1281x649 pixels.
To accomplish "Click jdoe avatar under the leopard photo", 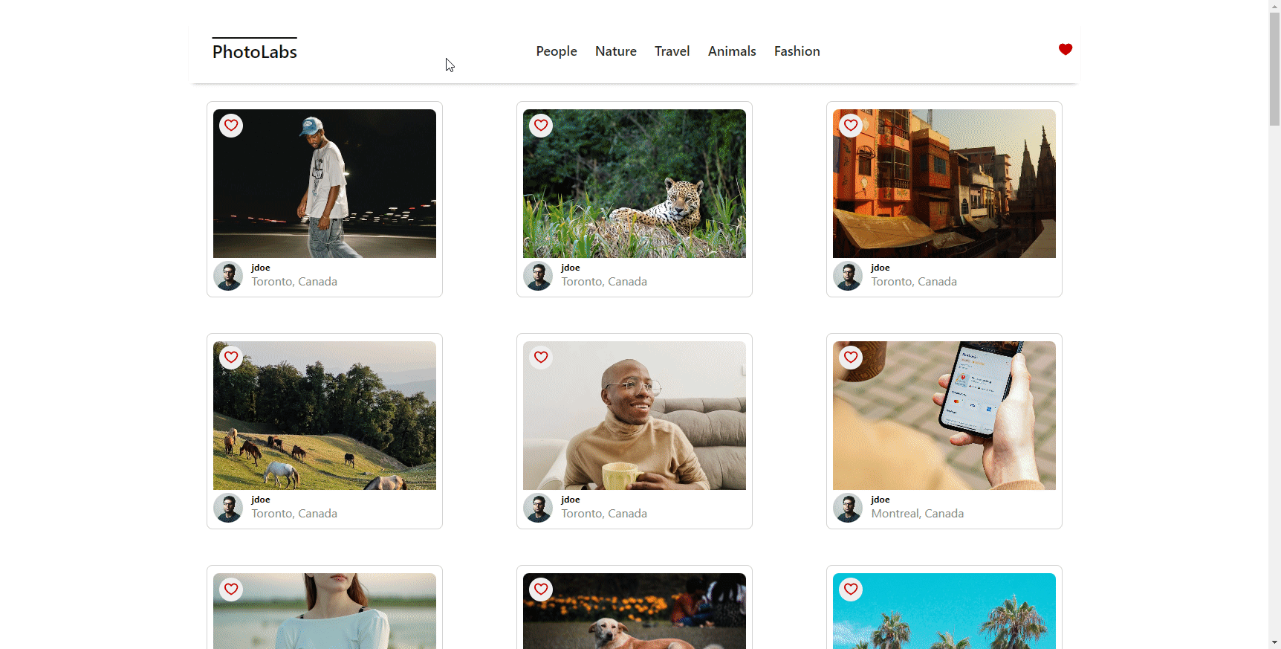I will 538,276.
